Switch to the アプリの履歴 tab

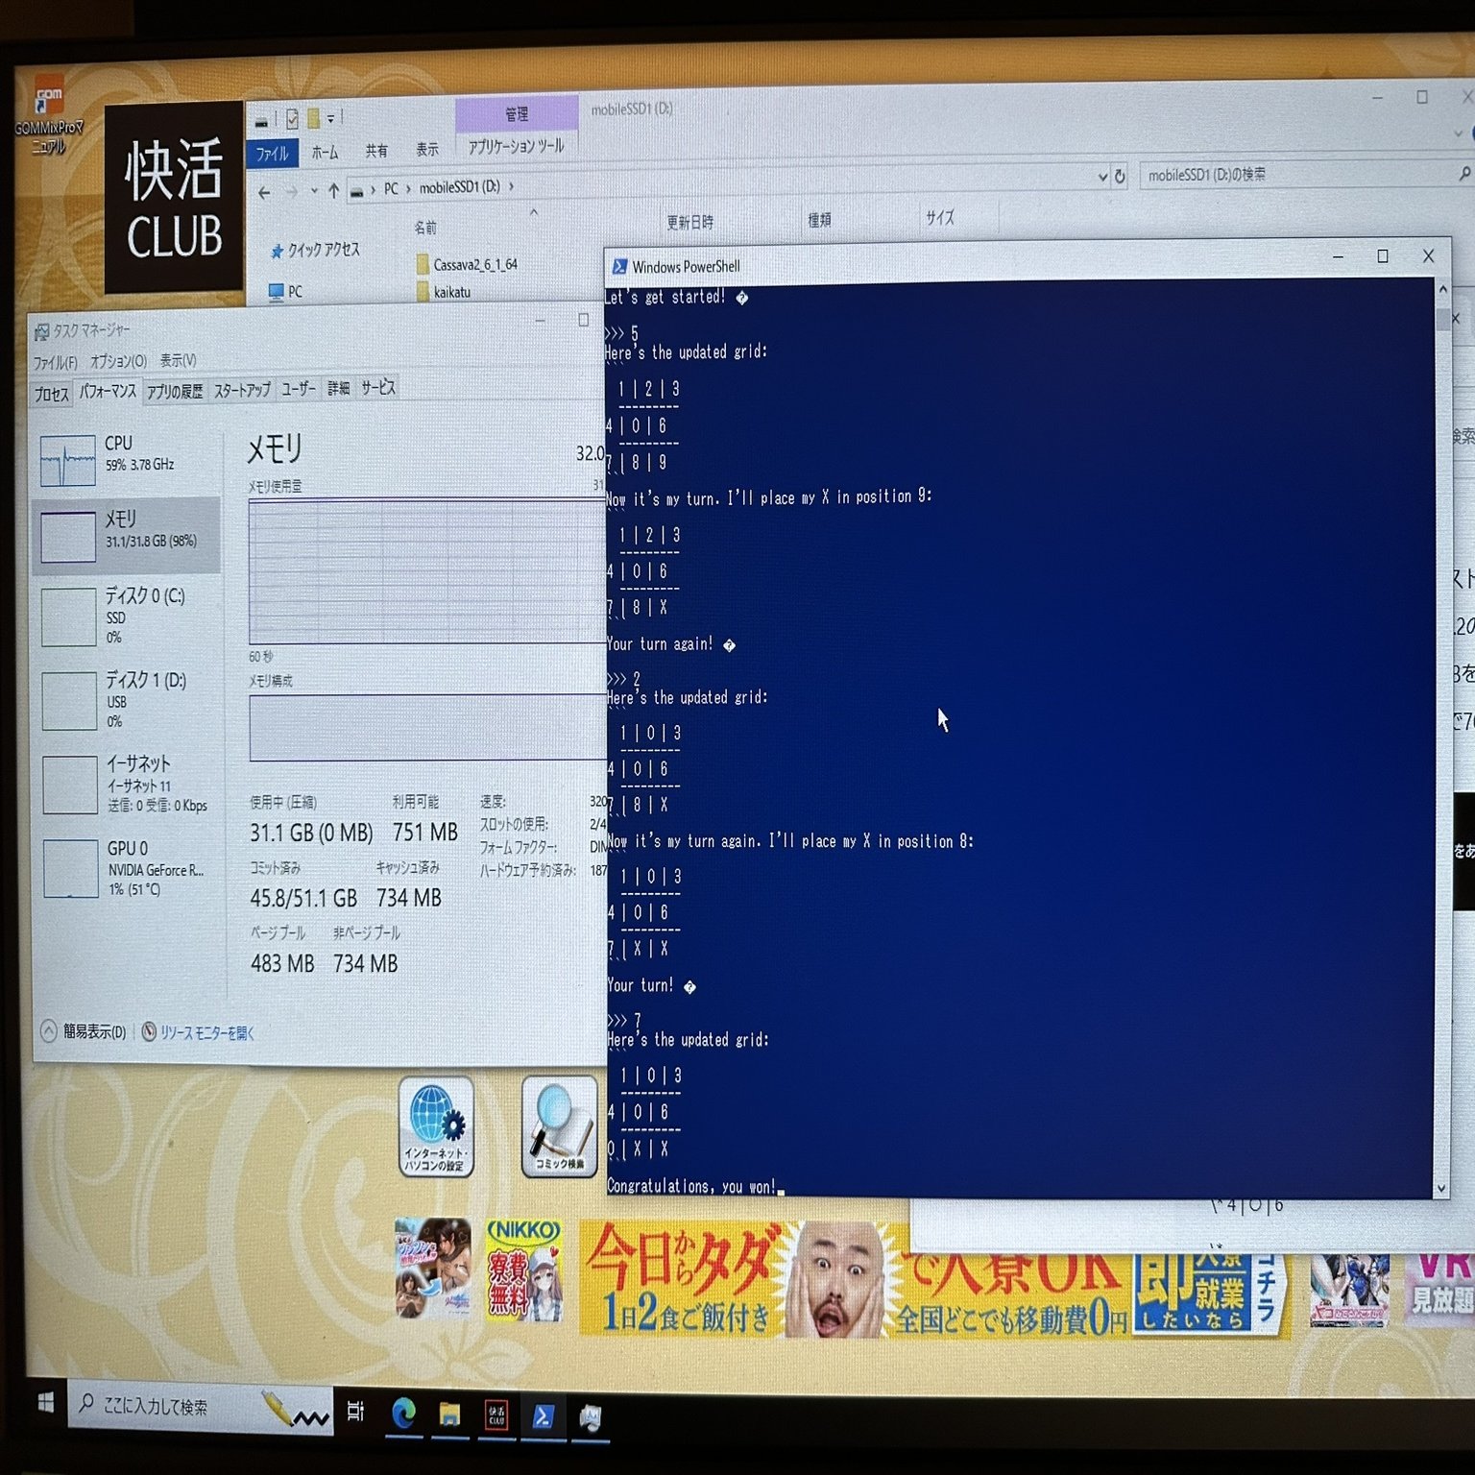(175, 392)
